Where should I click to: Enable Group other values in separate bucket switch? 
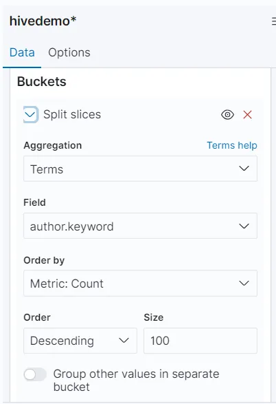pyautogui.click(x=35, y=374)
